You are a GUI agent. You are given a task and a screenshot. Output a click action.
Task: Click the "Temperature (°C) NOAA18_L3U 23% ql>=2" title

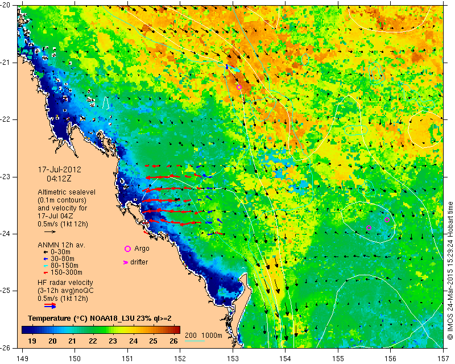[100, 318]
